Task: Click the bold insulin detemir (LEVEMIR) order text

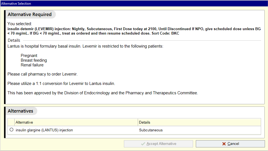Action: [x=134, y=31]
